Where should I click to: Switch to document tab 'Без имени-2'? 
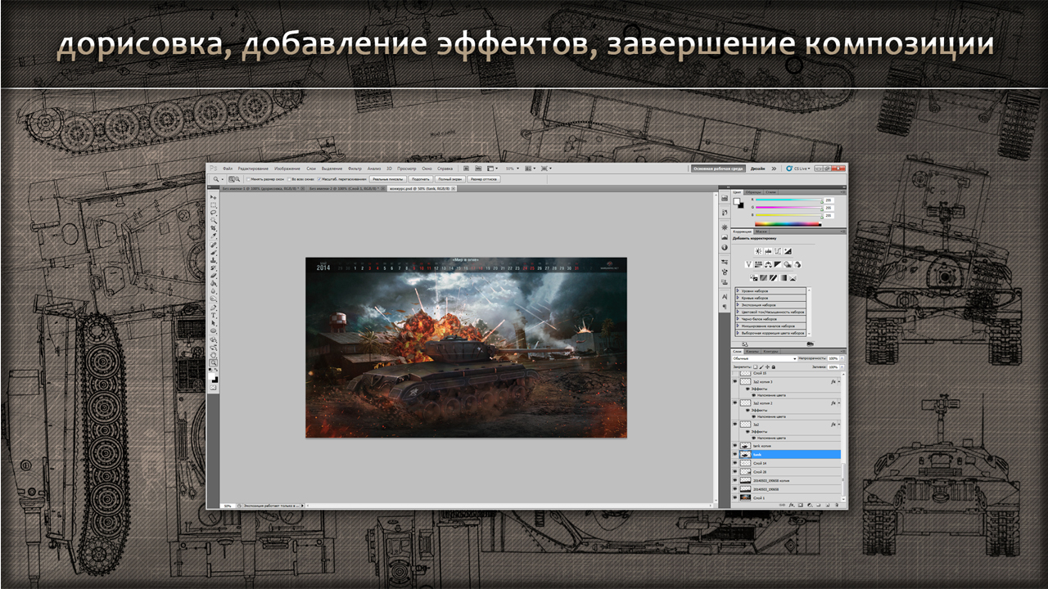click(x=346, y=188)
